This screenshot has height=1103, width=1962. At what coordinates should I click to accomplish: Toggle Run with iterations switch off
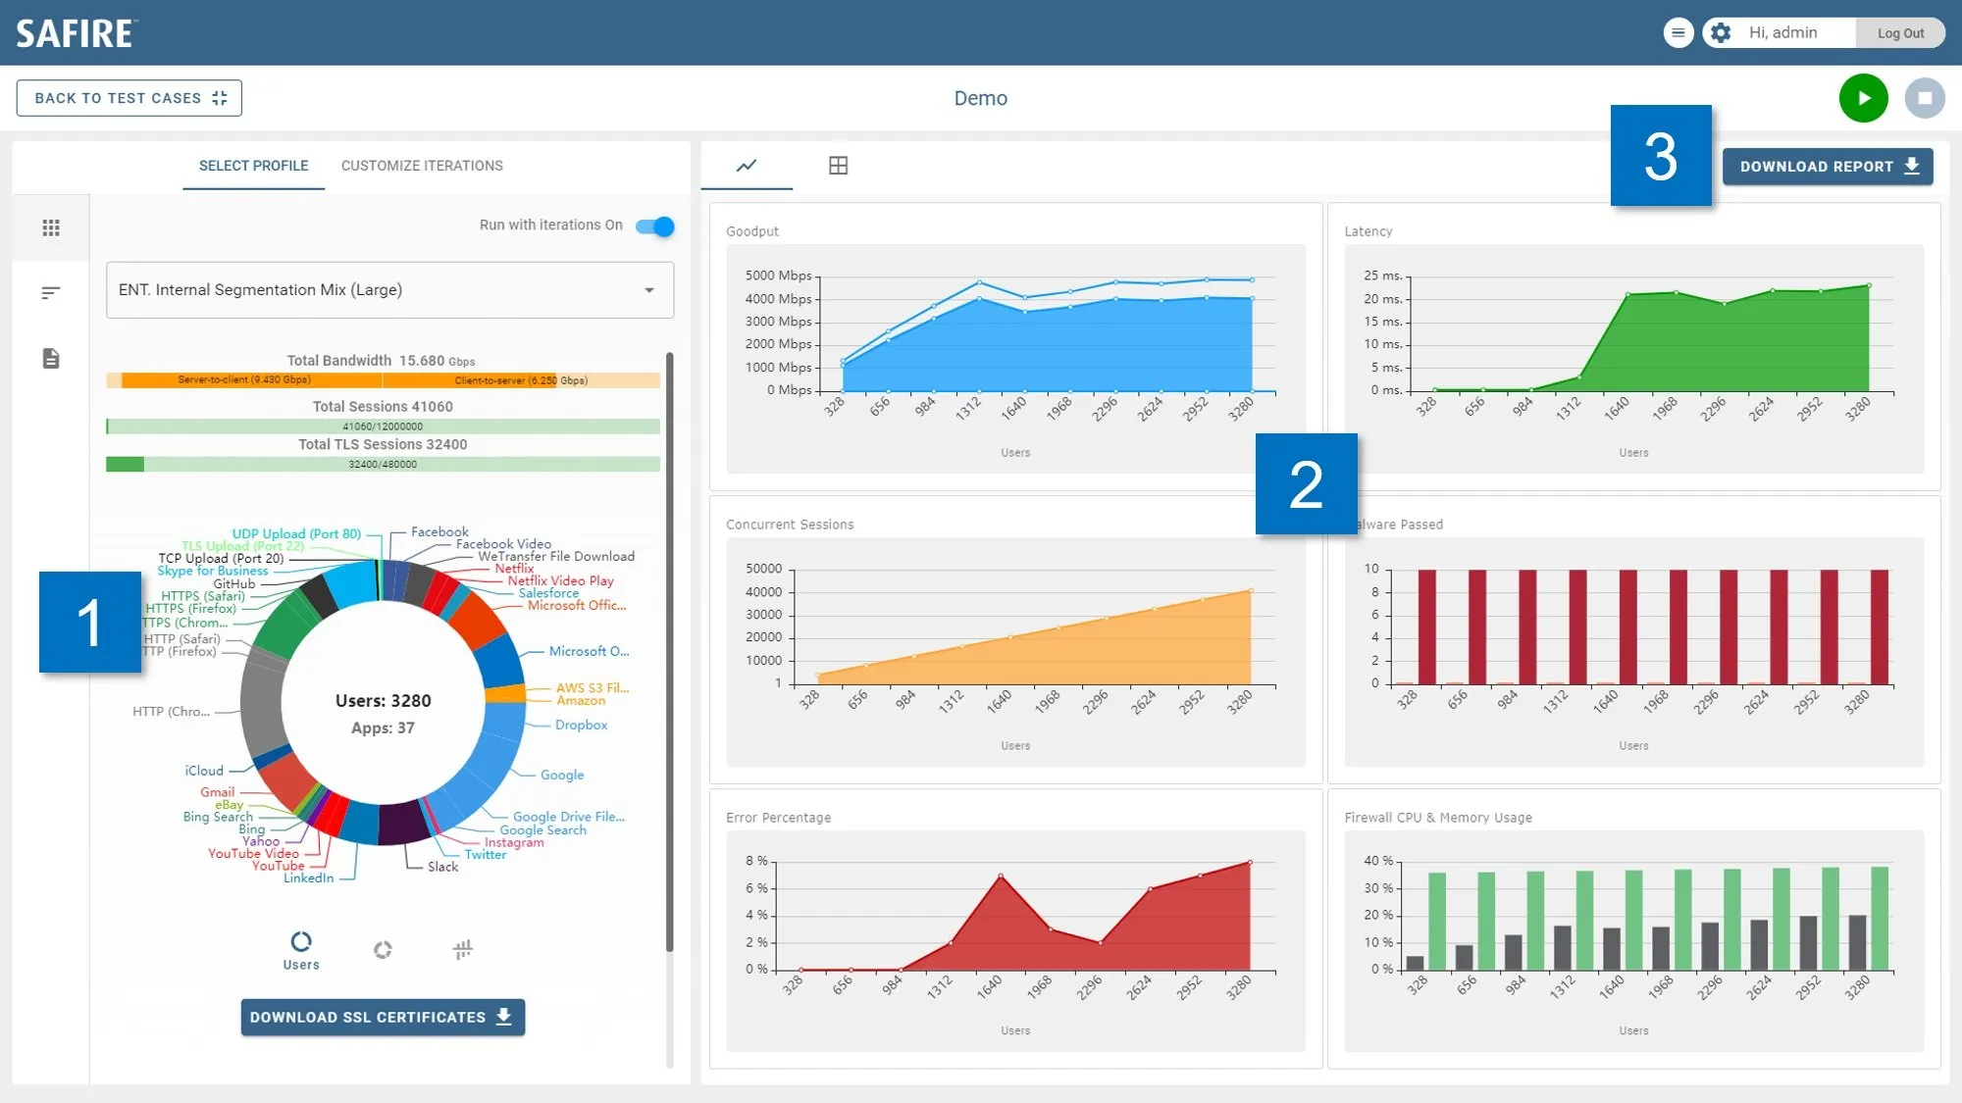[654, 226]
